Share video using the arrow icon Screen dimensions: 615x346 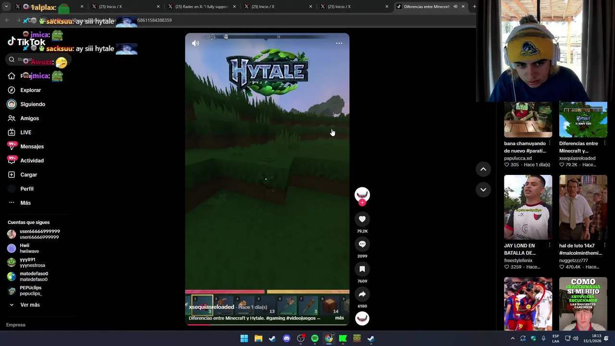click(362, 294)
